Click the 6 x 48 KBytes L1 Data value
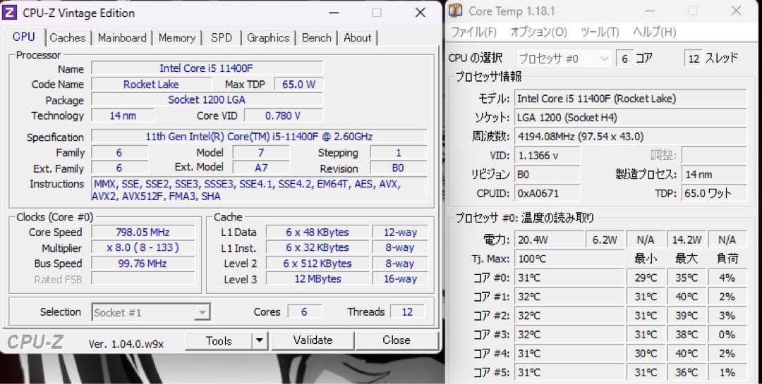 pyautogui.click(x=317, y=232)
